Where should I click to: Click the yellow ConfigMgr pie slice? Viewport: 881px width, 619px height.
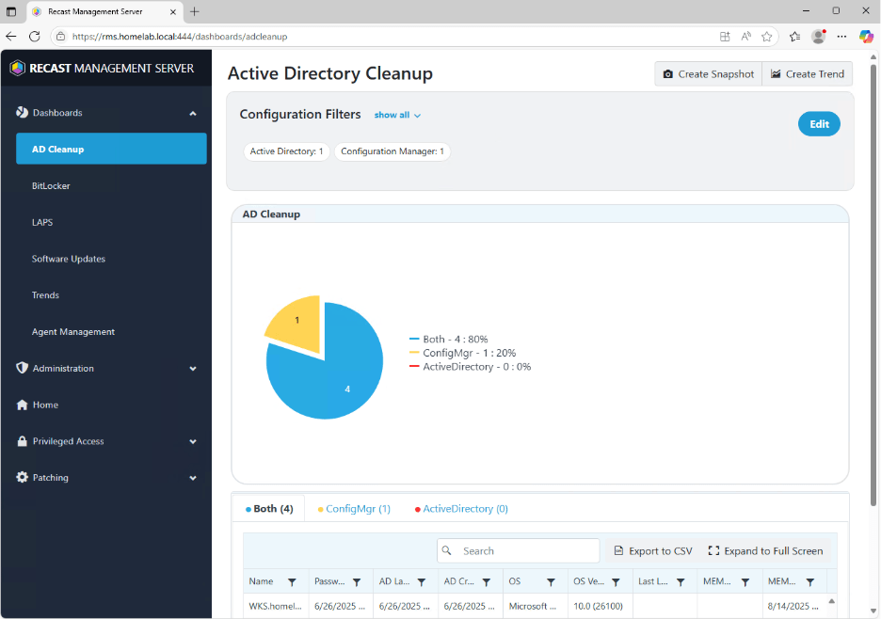point(296,320)
